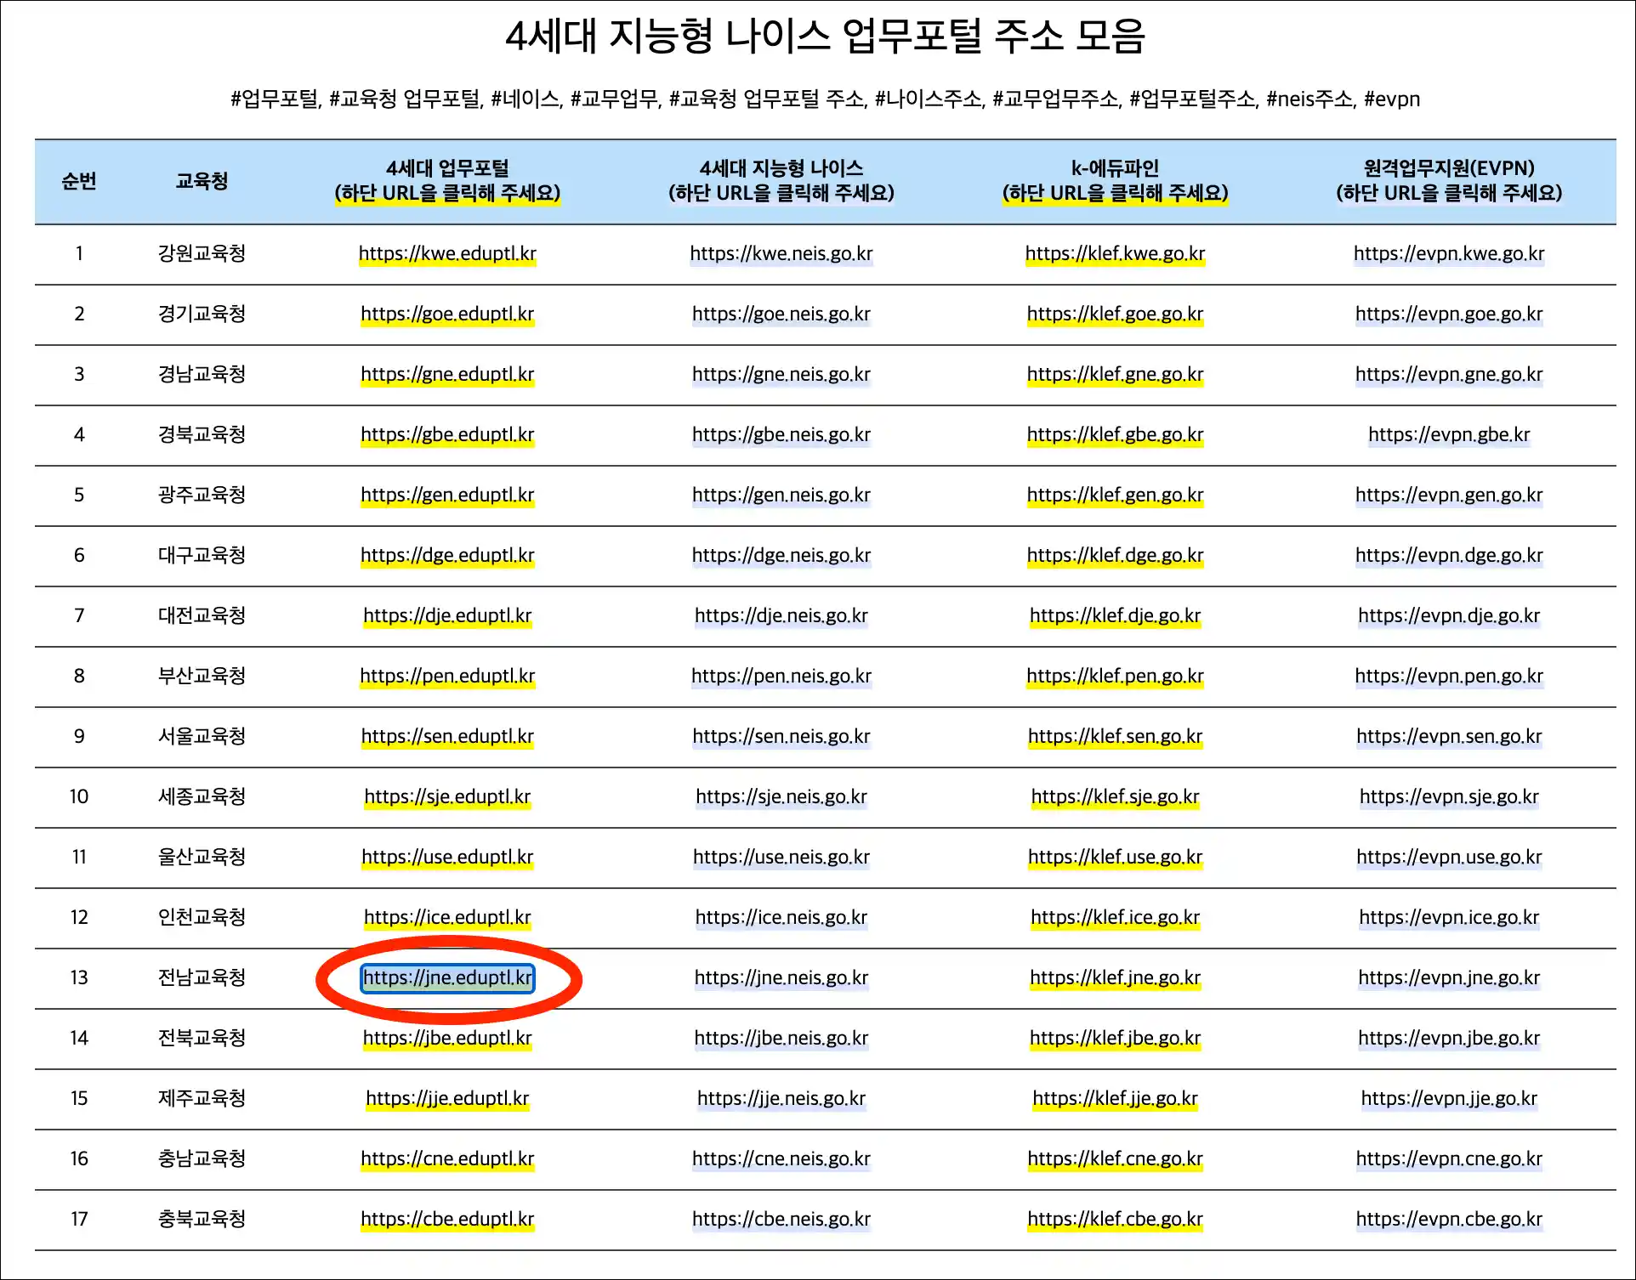Follow the https://gen.eduptl.kr link
The width and height of the screenshot is (1636, 1280).
[447, 495]
